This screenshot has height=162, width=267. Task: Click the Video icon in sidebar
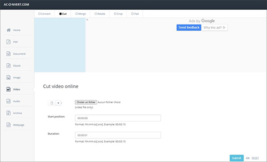[8, 89]
